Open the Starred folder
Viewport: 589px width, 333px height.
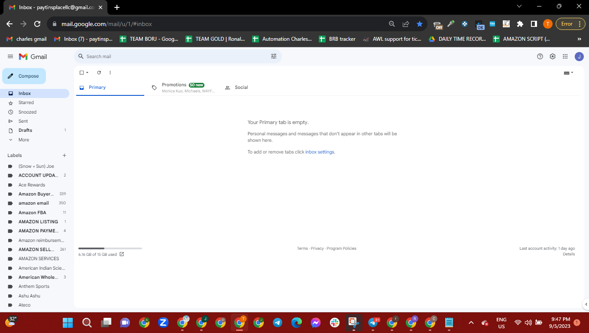pos(35,103)
